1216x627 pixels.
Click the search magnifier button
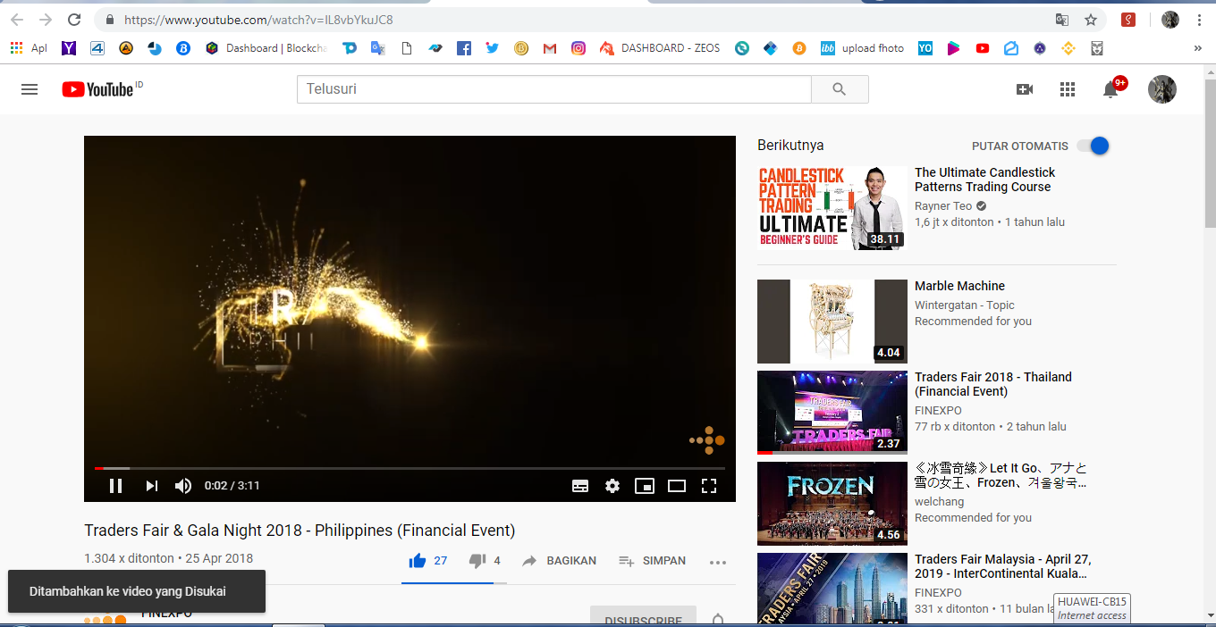pos(839,89)
